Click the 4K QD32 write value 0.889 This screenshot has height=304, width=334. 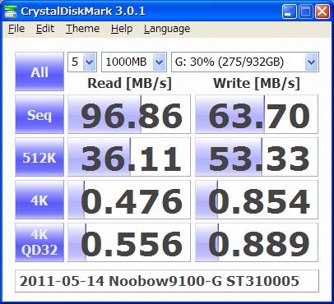(257, 242)
